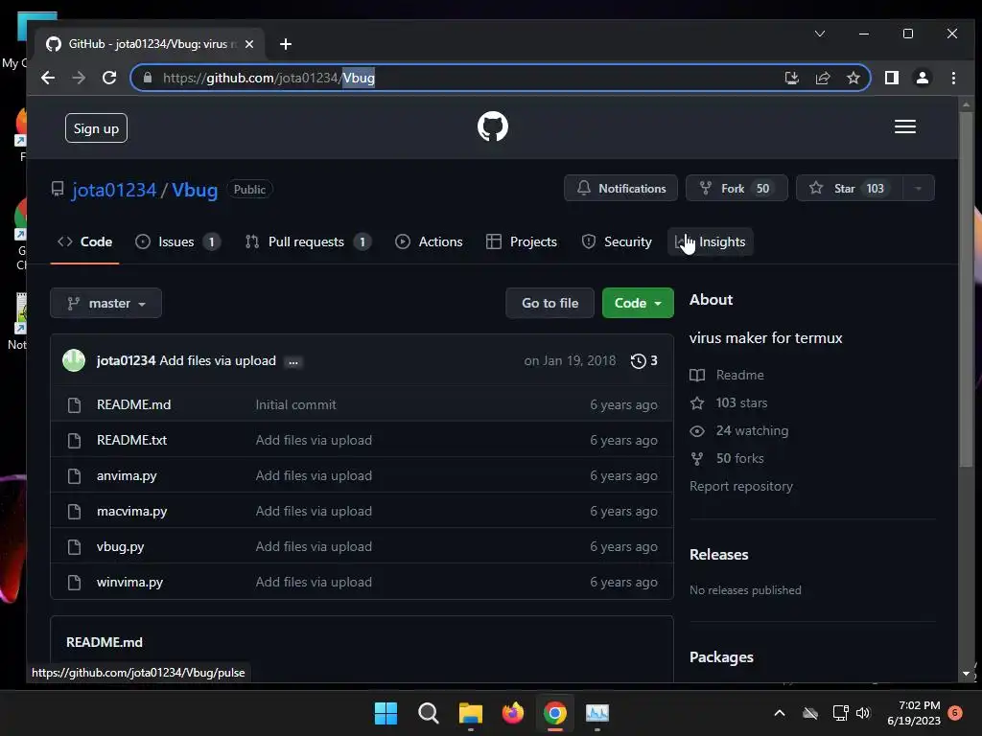Open File Explorer from taskbar
The height and width of the screenshot is (736, 982).
470,713
